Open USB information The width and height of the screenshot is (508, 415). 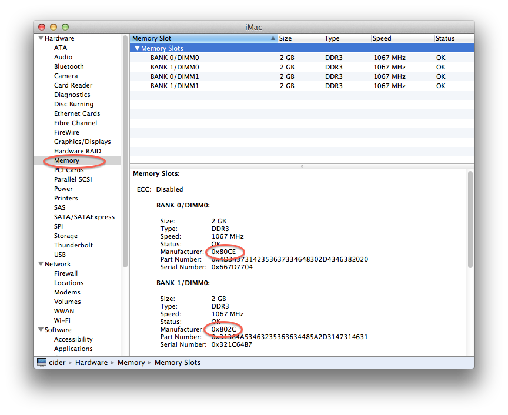click(60, 255)
